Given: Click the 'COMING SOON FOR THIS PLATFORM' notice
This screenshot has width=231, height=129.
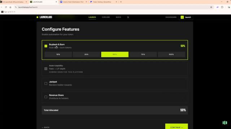Looking at the screenshot, I should (66, 72).
